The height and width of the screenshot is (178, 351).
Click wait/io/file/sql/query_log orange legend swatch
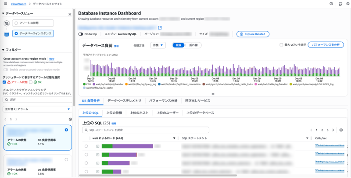coord(126,84)
